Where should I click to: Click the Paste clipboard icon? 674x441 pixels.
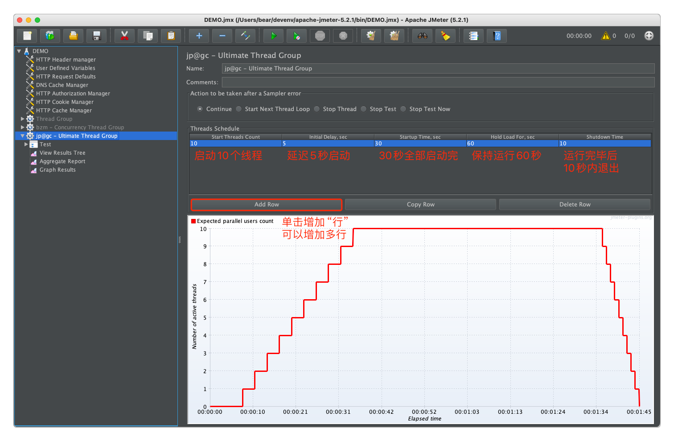171,36
